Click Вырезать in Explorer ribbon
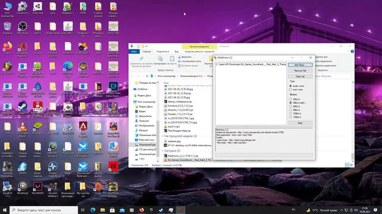Screen dimensions: 382x214 click(185, 57)
